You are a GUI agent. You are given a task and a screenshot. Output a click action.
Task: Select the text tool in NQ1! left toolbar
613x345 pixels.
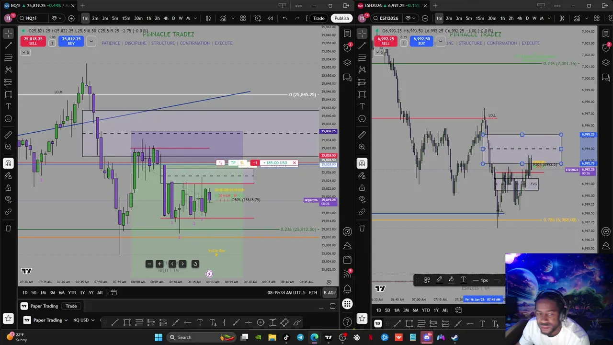[x=8, y=106]
